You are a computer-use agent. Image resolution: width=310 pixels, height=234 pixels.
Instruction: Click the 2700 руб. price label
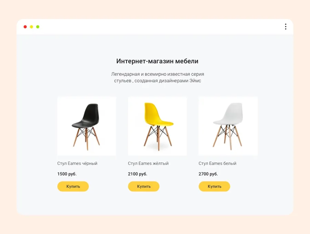tap(208, 174)
